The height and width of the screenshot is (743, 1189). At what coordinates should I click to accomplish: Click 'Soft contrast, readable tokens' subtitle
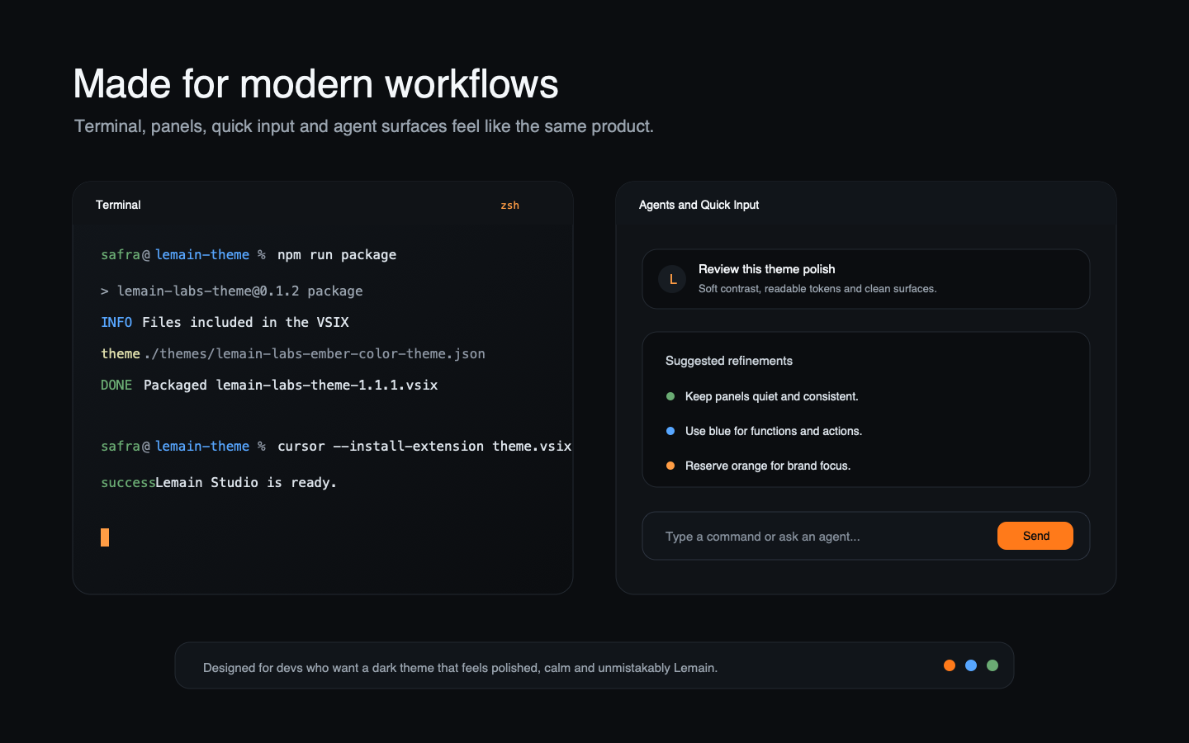(x=817, y=289)
